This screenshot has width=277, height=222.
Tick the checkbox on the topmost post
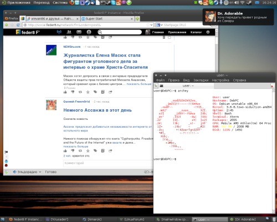tap(170, 38)
